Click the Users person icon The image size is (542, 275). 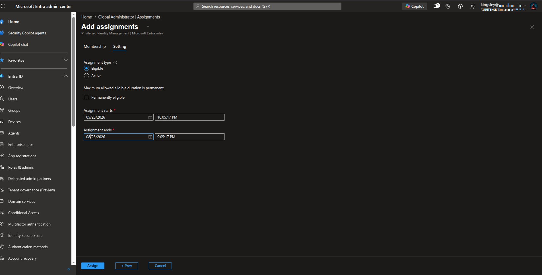[x=2, y=99]
